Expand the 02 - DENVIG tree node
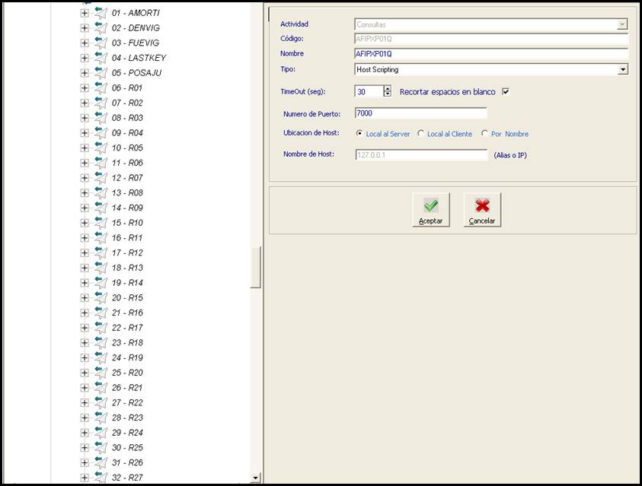Image resolution: width=642 pixels, height=486 pixels. pyautogui.click(x=85, y=28)
